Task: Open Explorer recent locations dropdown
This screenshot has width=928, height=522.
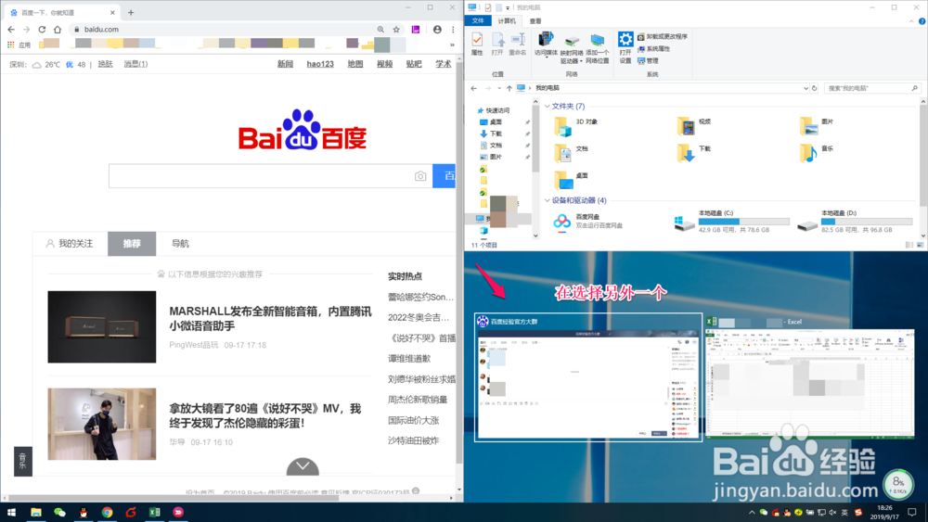Action: [x=499, y=88]
